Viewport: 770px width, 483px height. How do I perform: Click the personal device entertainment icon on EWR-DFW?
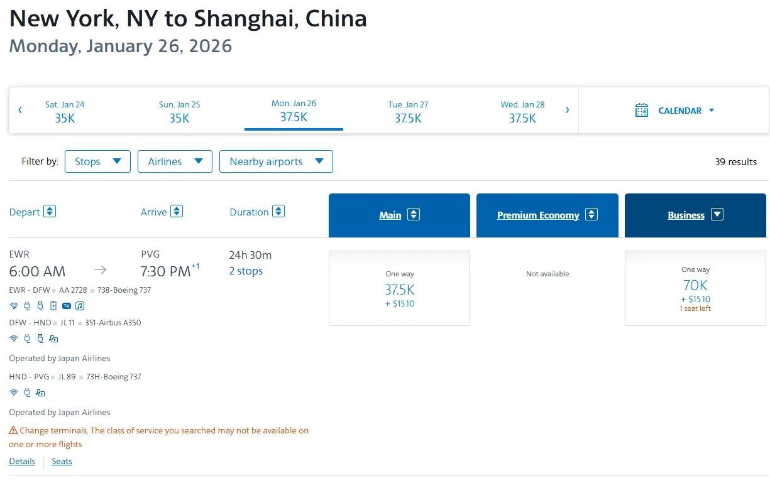[53, 306]
